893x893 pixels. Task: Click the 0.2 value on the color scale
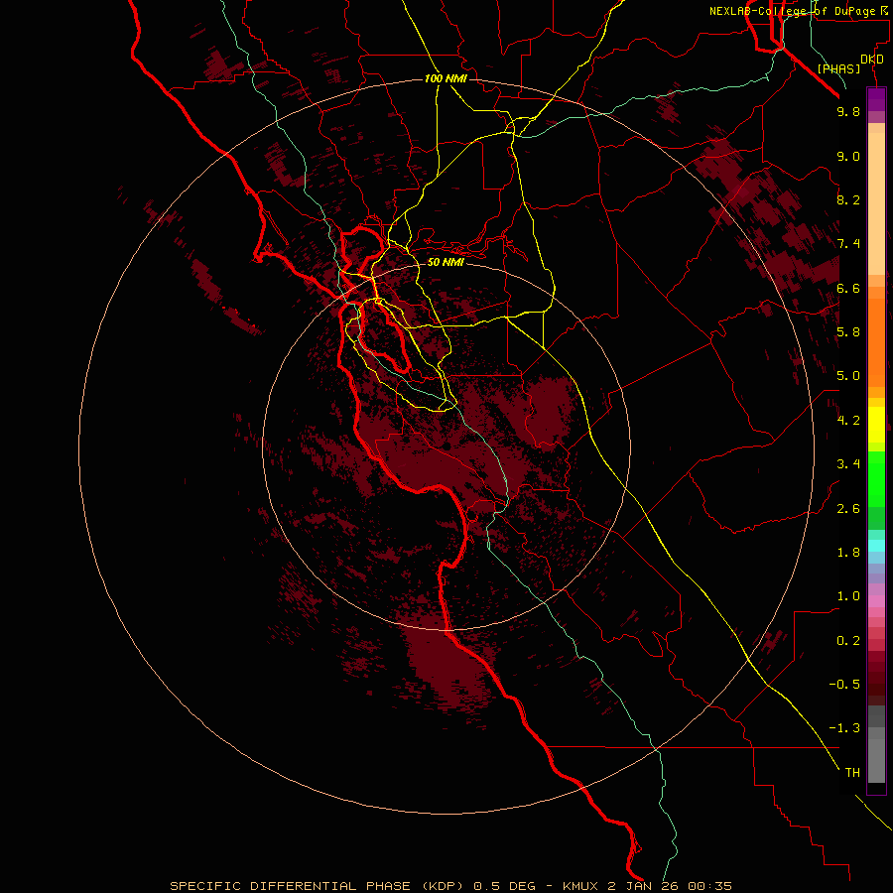pyautogui.click(x=848, y=641)
